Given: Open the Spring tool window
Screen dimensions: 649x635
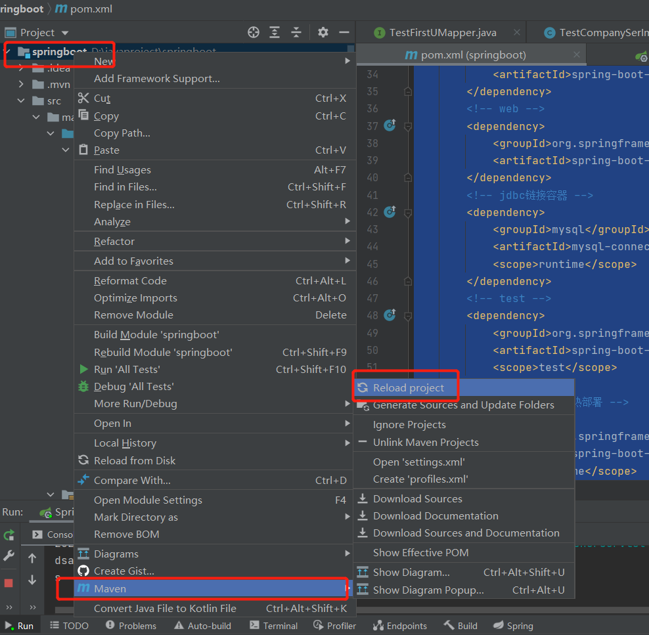Looking at the screenshot, I should [x=513, y=626].
